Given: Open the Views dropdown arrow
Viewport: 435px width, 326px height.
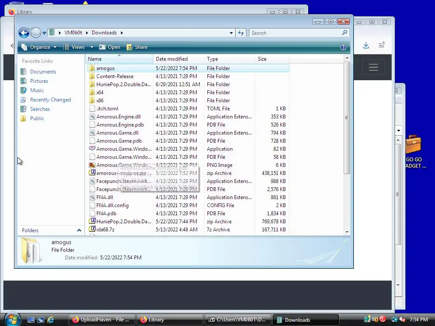Looking at the screenshot, I should (x=92, y=47).
